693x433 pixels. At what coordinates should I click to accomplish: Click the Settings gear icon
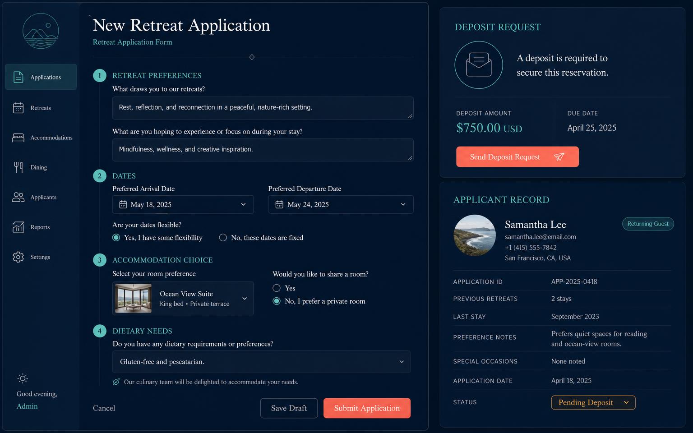click(18, 257)
